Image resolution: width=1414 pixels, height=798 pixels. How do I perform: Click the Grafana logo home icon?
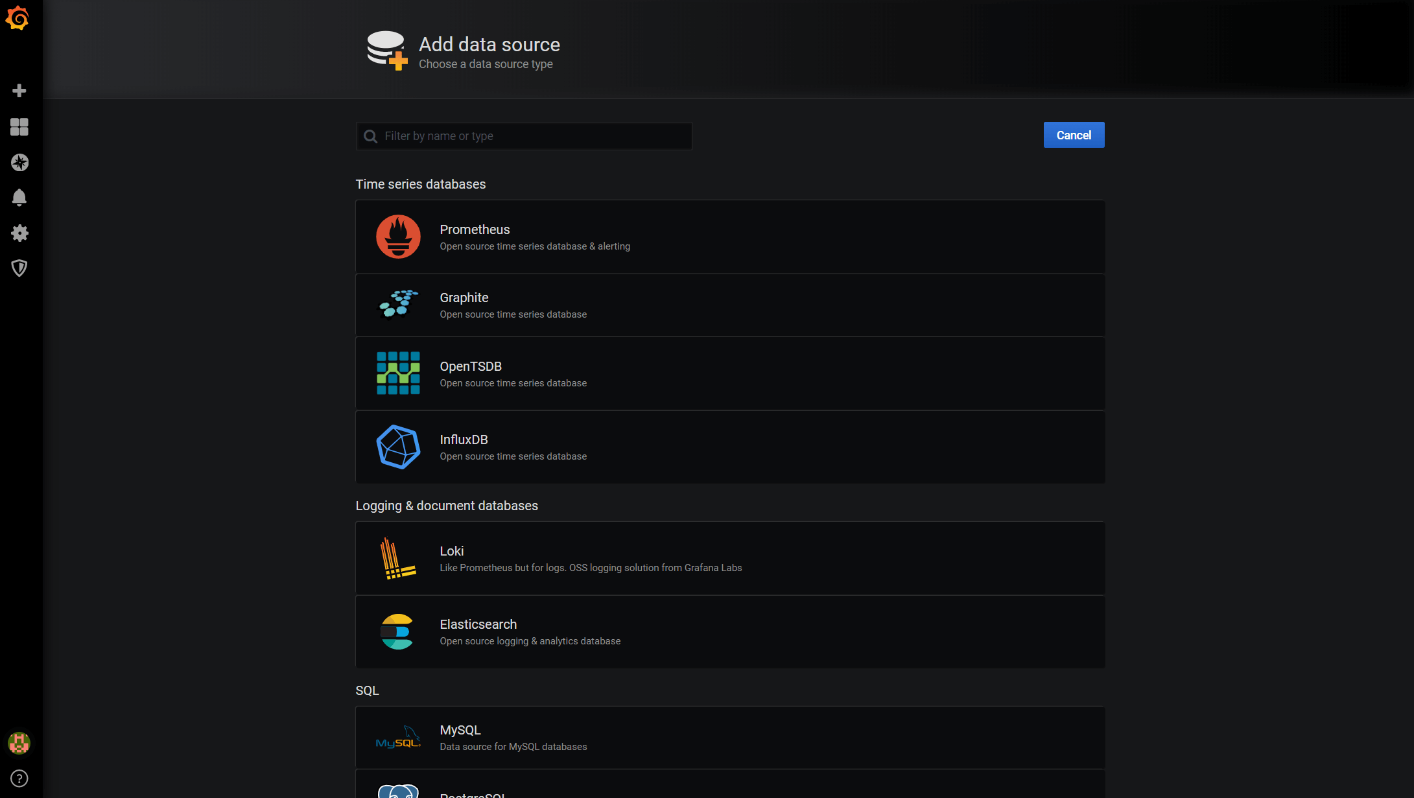click(x=18, y=18)
